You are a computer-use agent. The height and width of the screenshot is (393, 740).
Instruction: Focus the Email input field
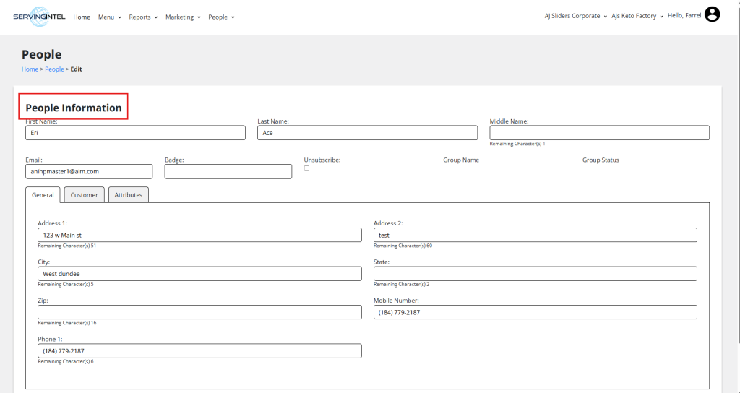coord(88,171)
